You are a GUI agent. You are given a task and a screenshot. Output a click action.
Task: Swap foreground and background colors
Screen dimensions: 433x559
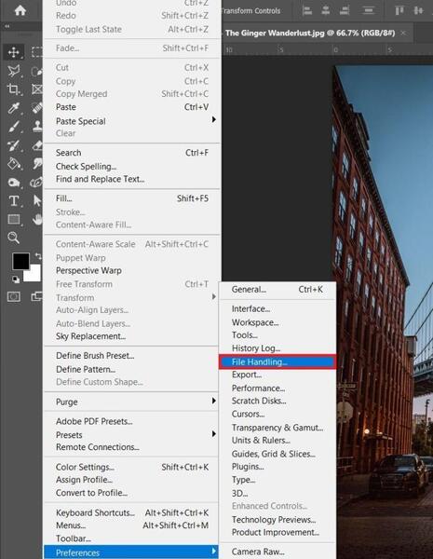(37, 256)
